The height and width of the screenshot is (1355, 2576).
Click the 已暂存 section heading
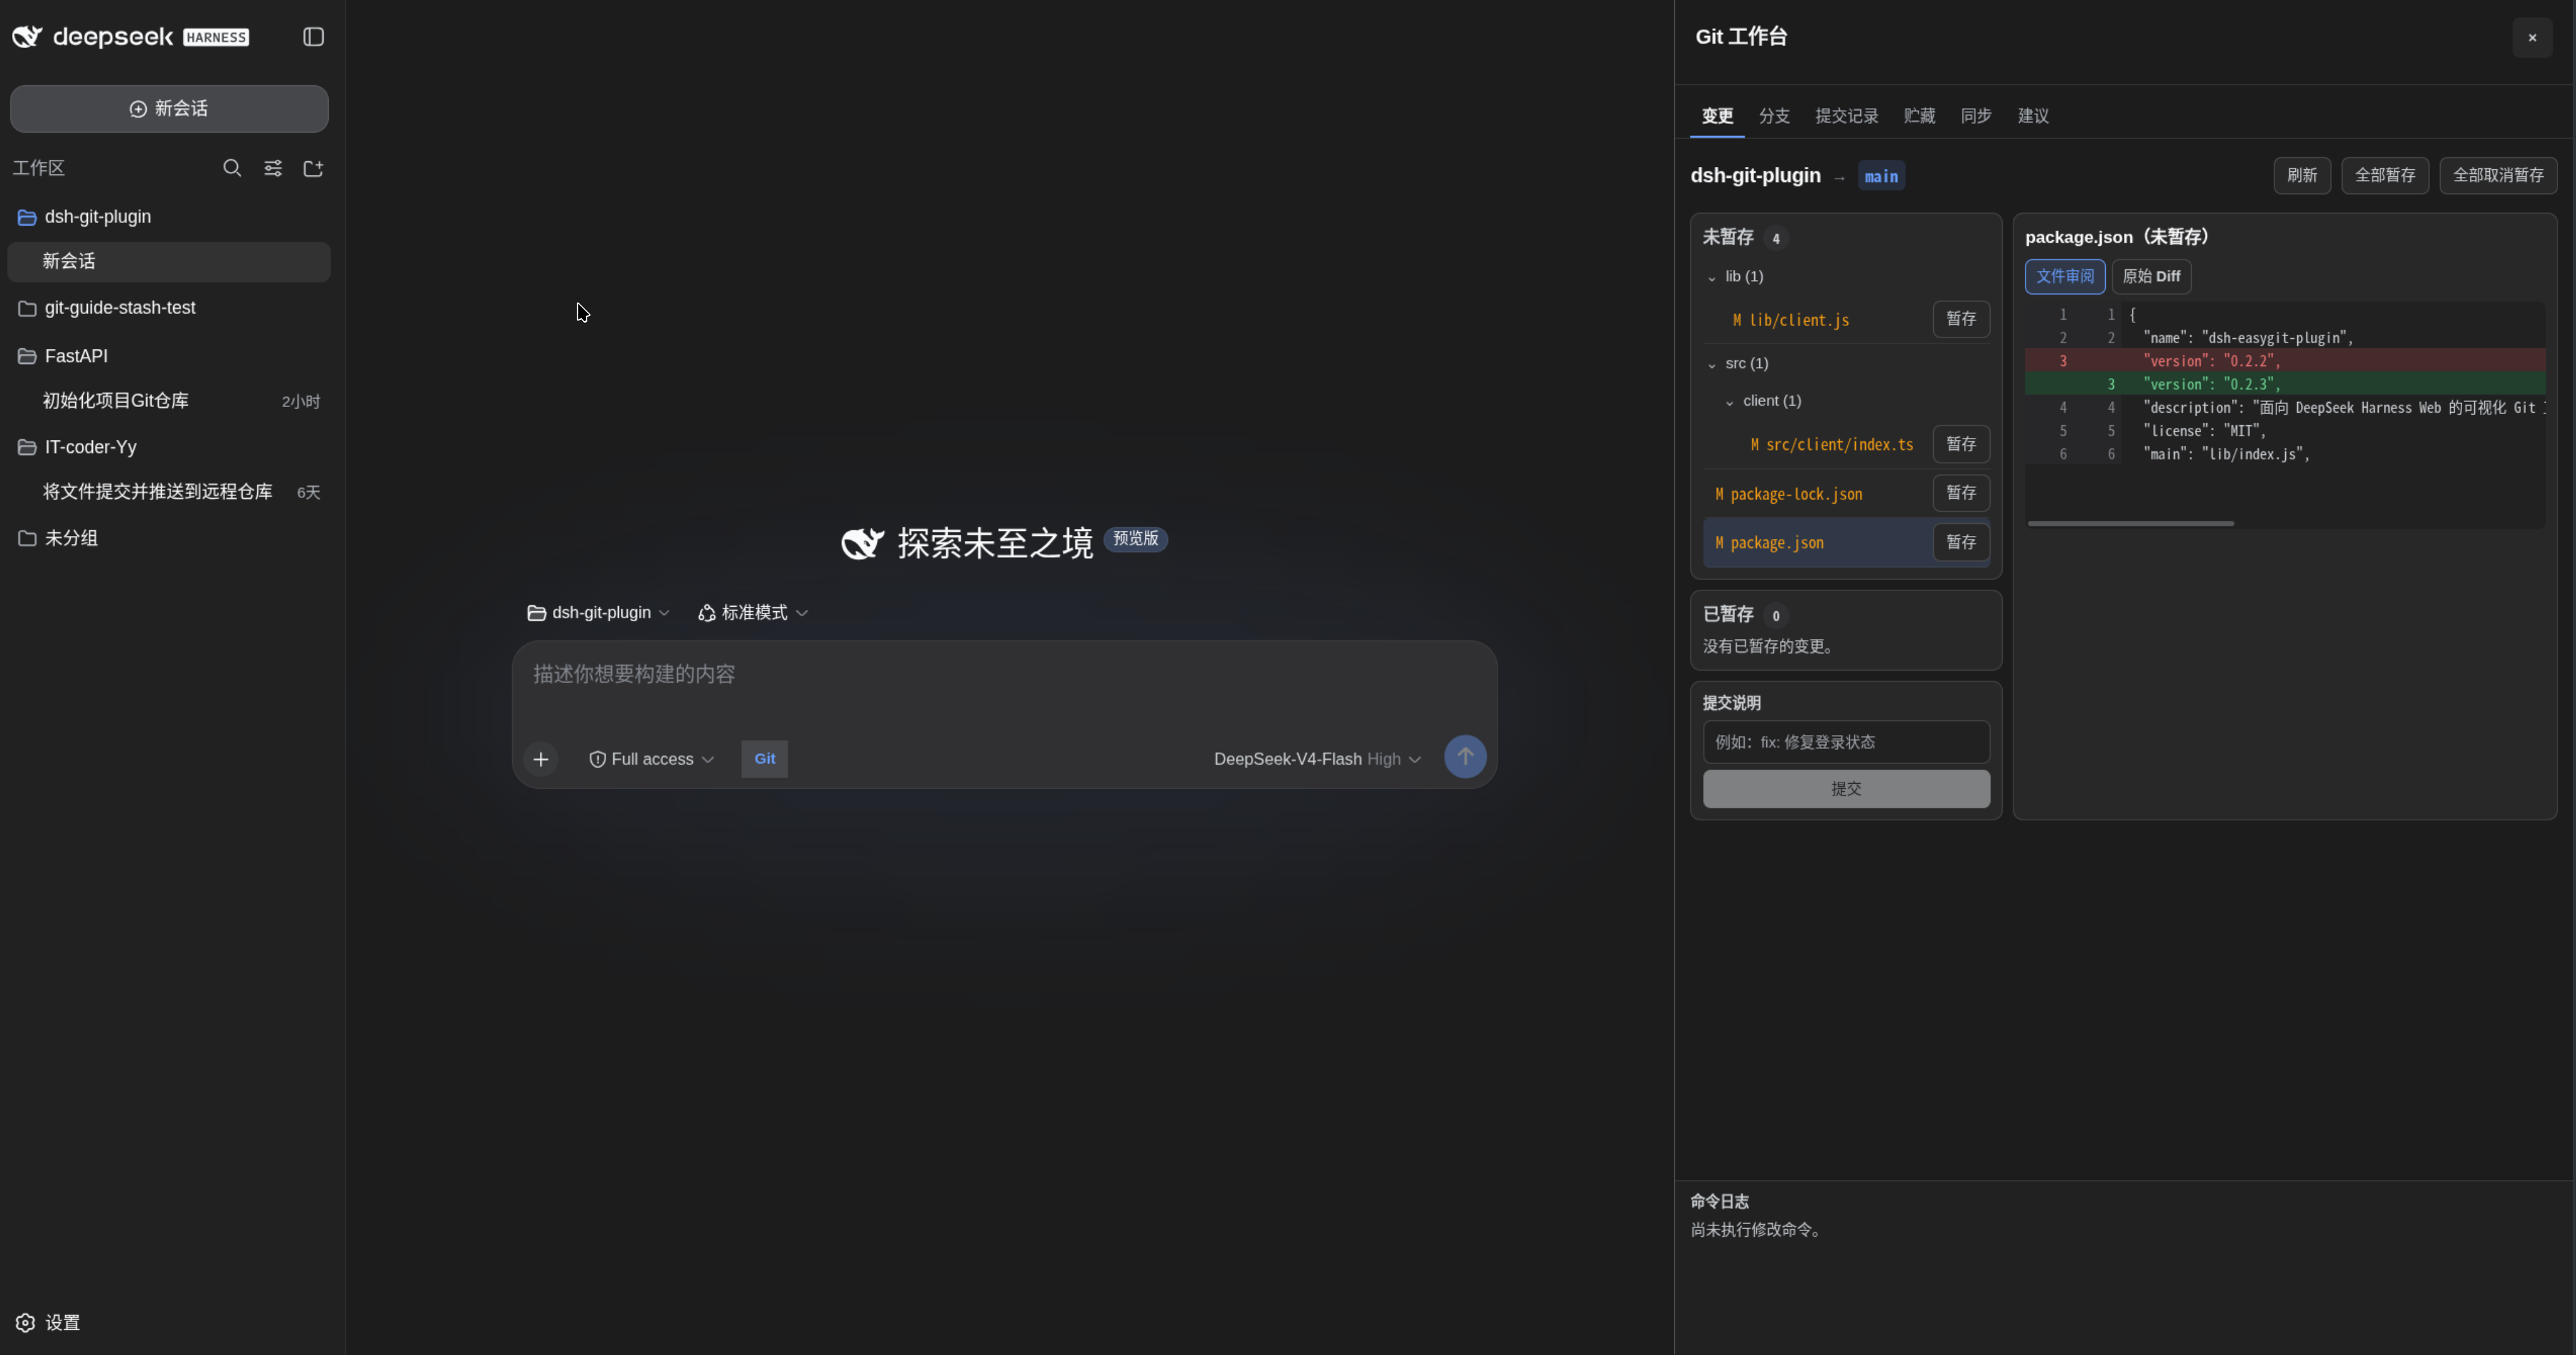1728,614
